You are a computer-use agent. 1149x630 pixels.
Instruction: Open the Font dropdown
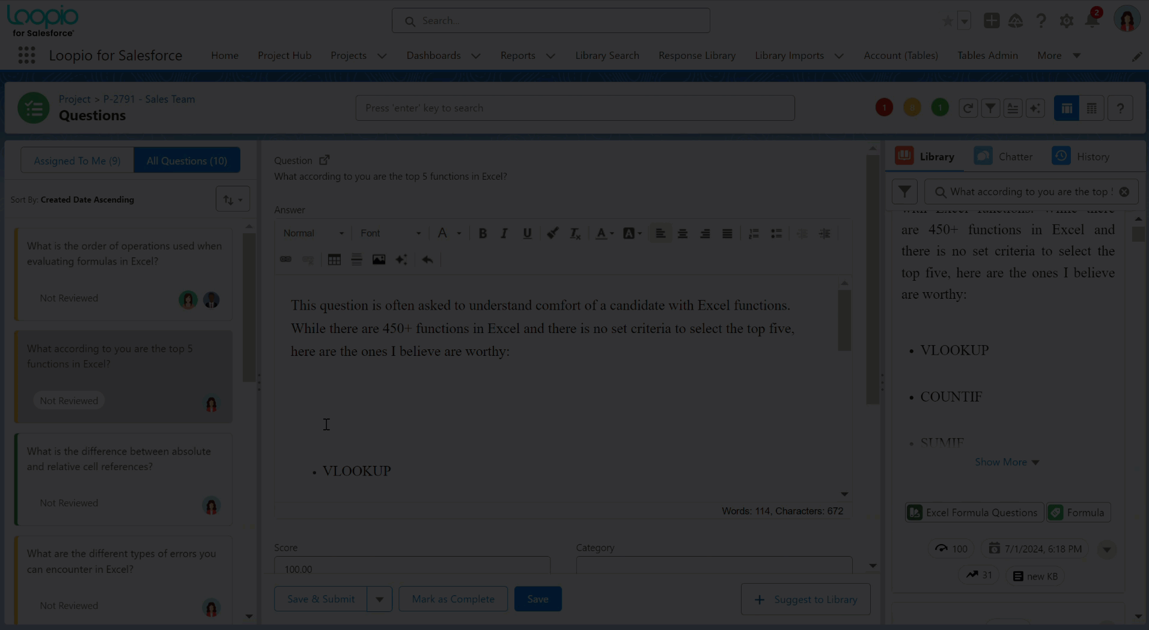pos(391,233)
